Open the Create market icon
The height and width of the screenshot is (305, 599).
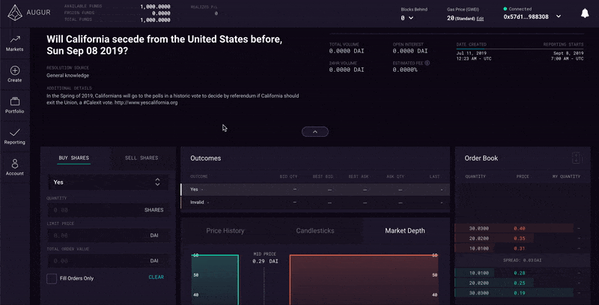pyautogui.click(x=15, y=70)
